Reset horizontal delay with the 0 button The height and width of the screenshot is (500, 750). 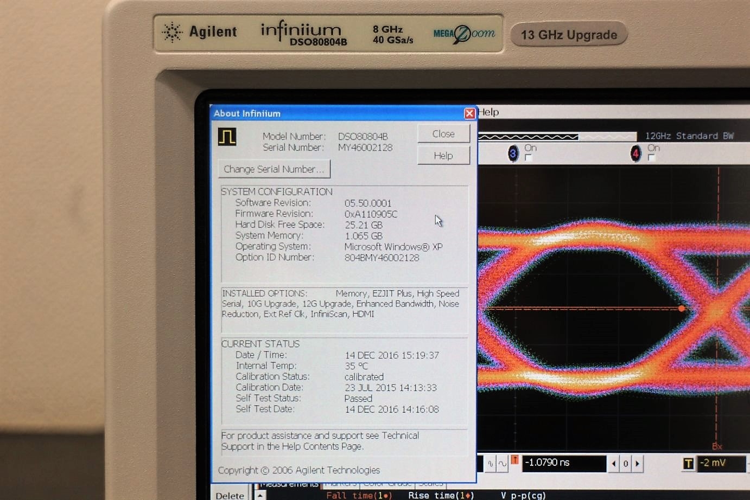pos(626,464)
